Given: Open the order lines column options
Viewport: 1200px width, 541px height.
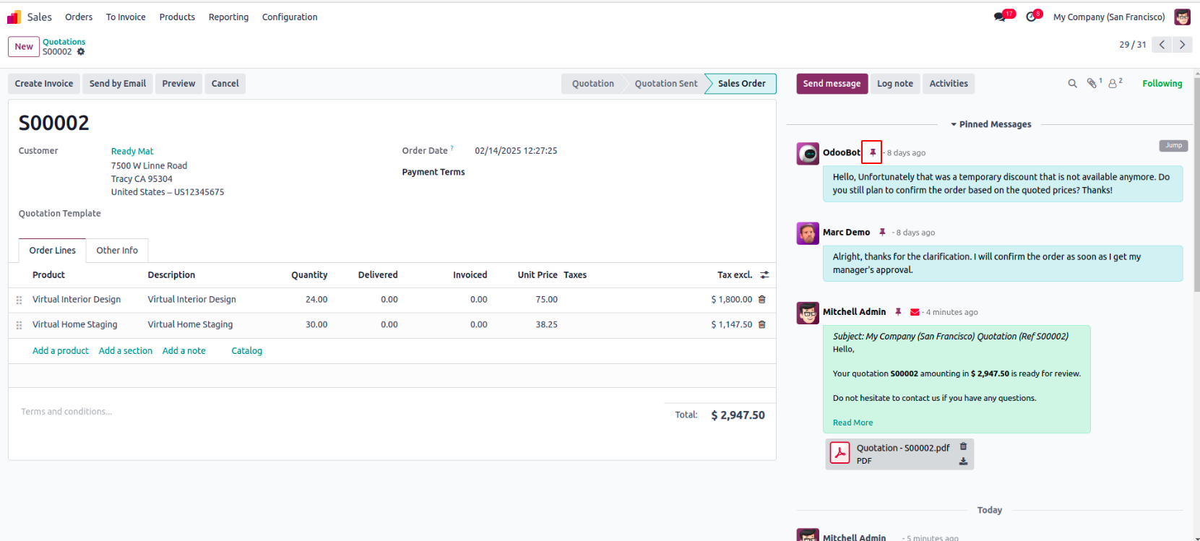Looking at the screenshot, I should (x=764, y=274).
